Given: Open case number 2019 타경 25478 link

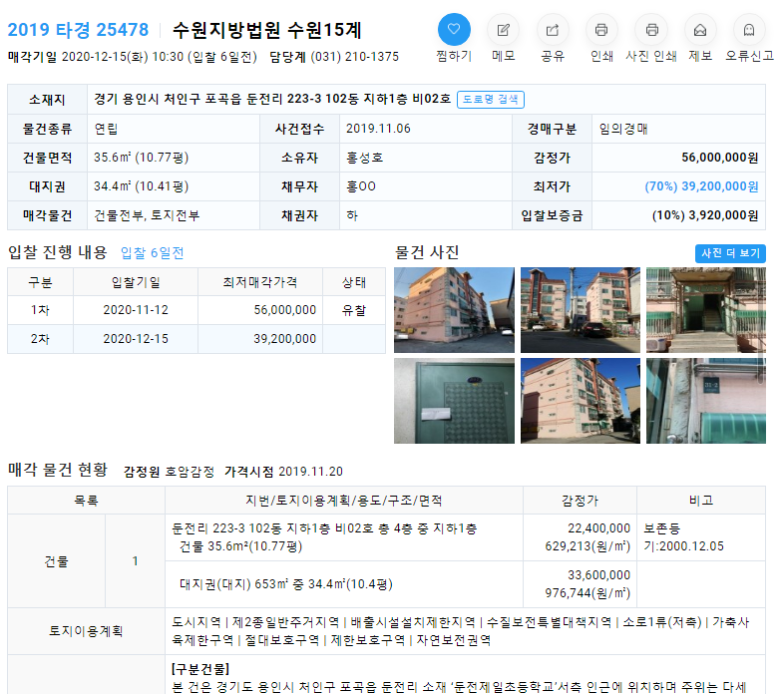Looking at the screenshot, I should coord(78,30).
